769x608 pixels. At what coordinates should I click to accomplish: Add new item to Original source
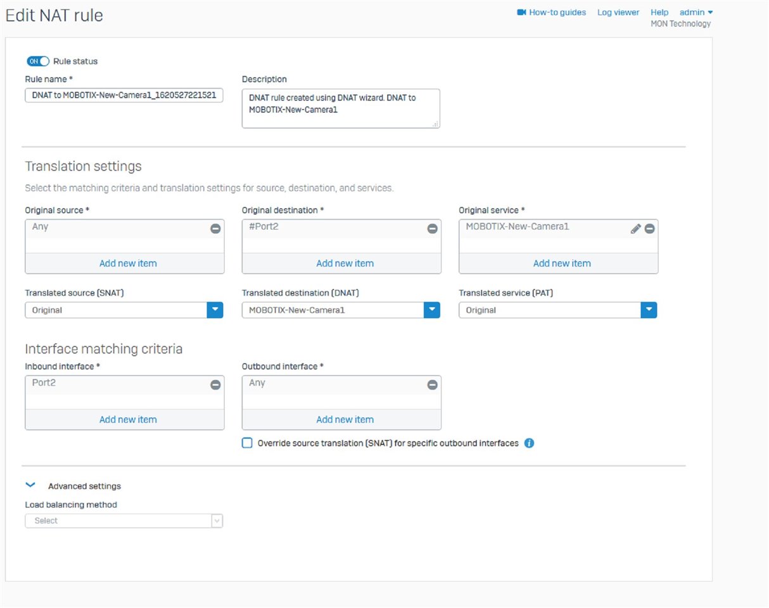(x=128, y=263)
